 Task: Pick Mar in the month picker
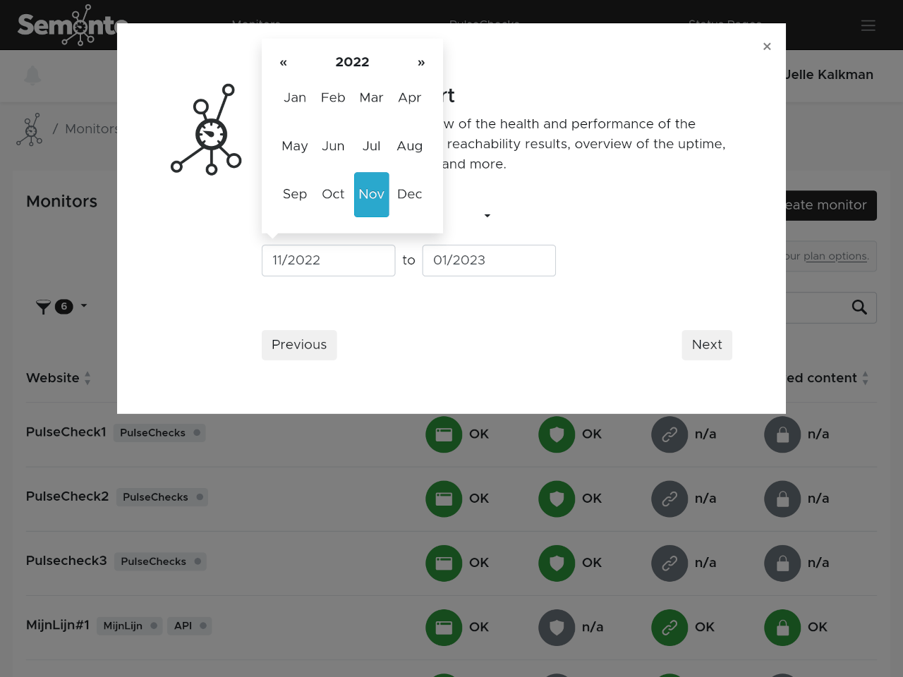point(371,97)
